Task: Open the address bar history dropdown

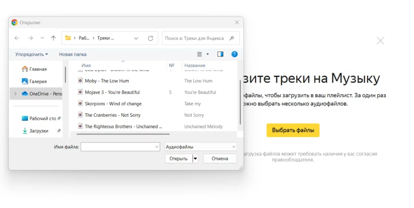Action: pyautogui.click(x=136, y=38)
